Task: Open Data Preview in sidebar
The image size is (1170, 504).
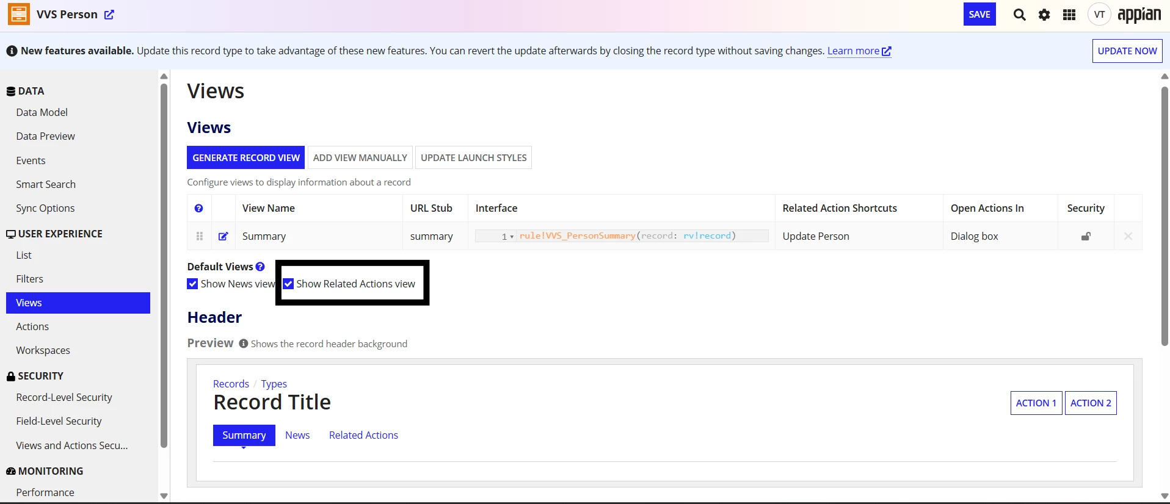Action: point(45,136)
